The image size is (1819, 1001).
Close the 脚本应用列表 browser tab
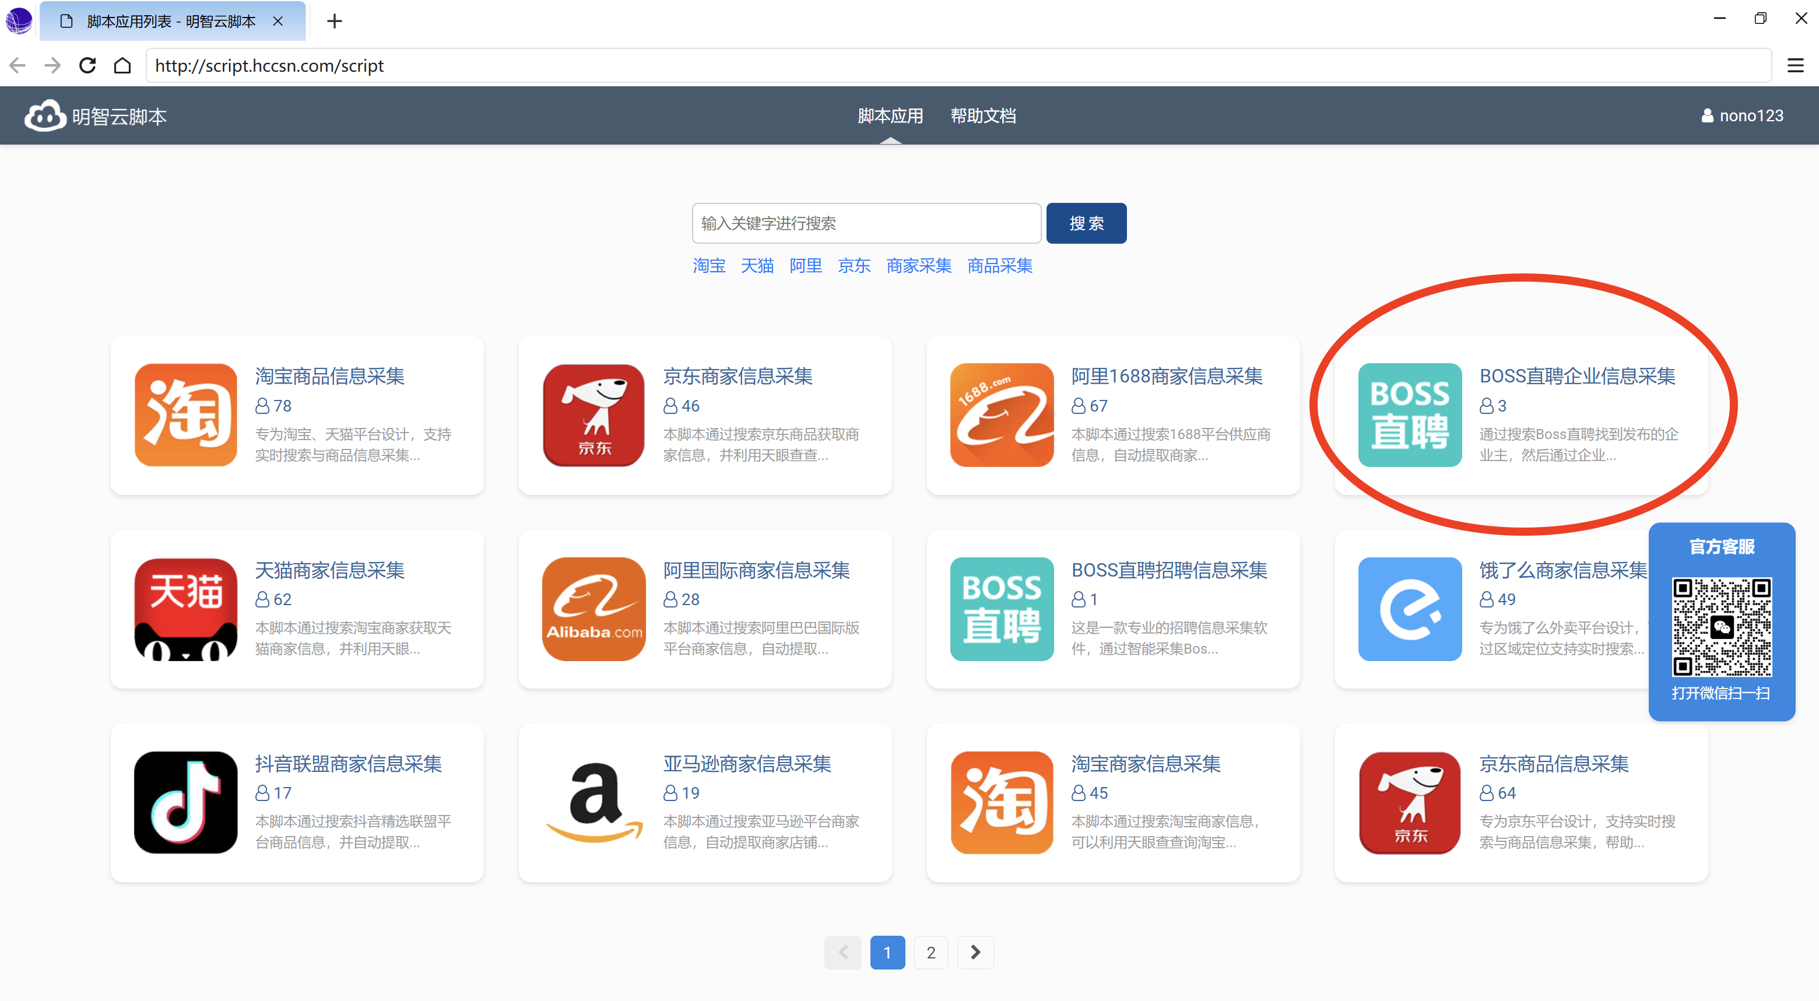pos(278,21)
